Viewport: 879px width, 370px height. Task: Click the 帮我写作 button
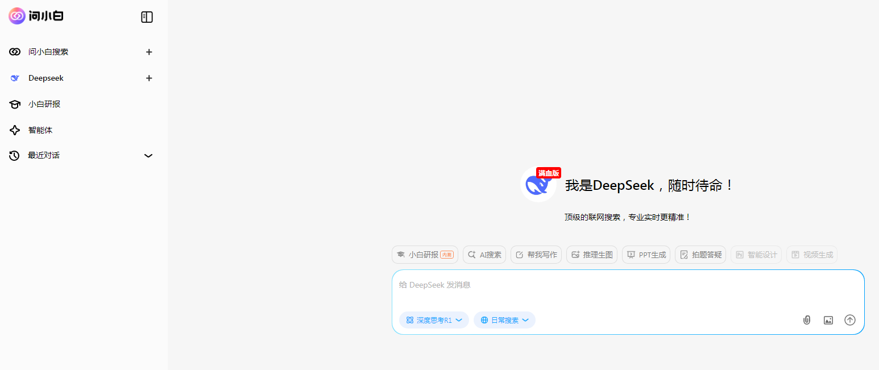[536, 254]
